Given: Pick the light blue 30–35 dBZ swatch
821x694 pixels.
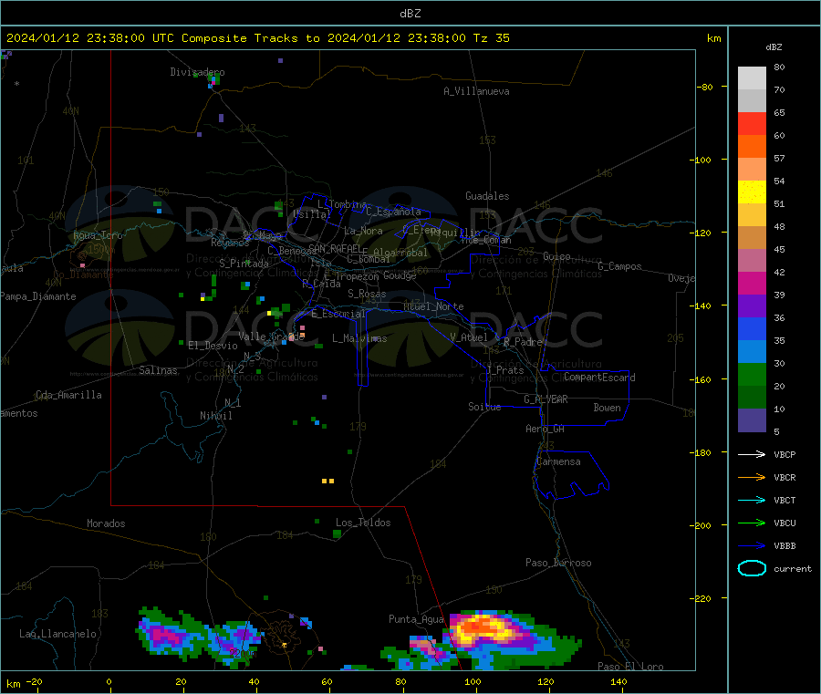Looking at the screenshot, I should tap(752, 352).
